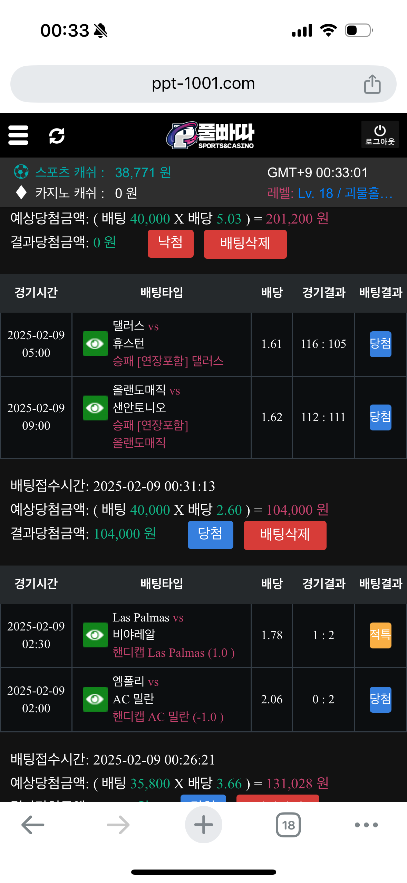Delete the bet with 2.60 odds
Screen dimensions: 407x883
[285, 535]
